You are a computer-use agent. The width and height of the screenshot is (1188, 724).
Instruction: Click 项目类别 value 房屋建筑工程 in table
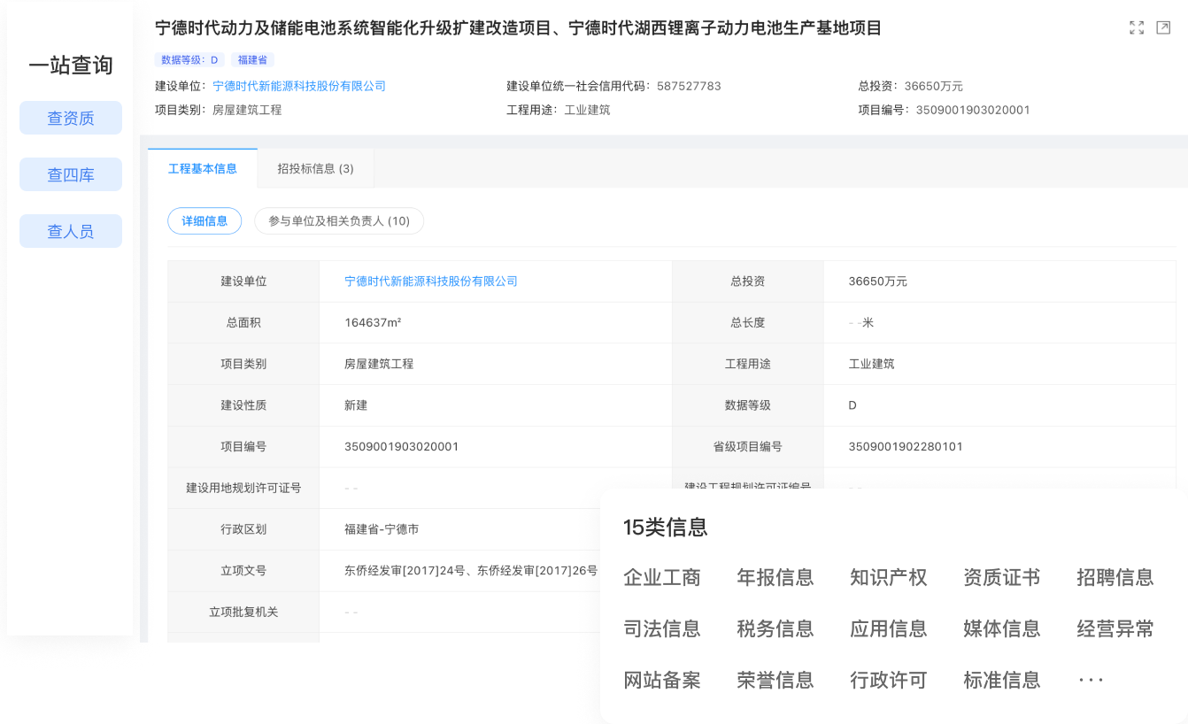(x=379, y=364)
